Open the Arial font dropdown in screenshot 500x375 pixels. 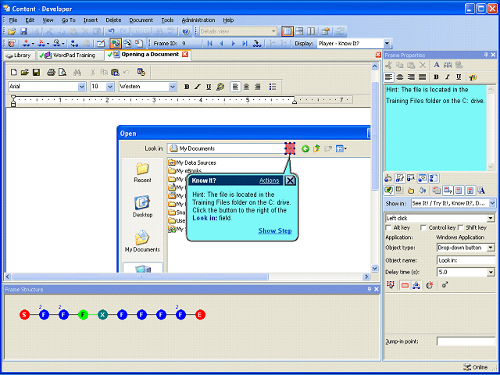(x=82, y=87)
